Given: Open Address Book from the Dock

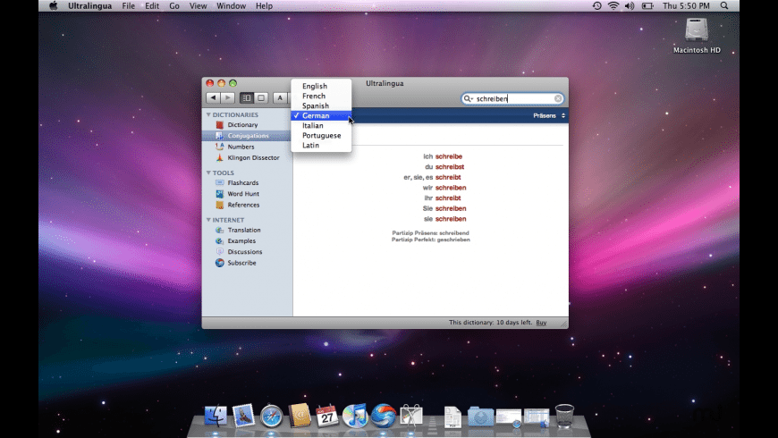Looking at the screenshot, I should tap(300, 416).
